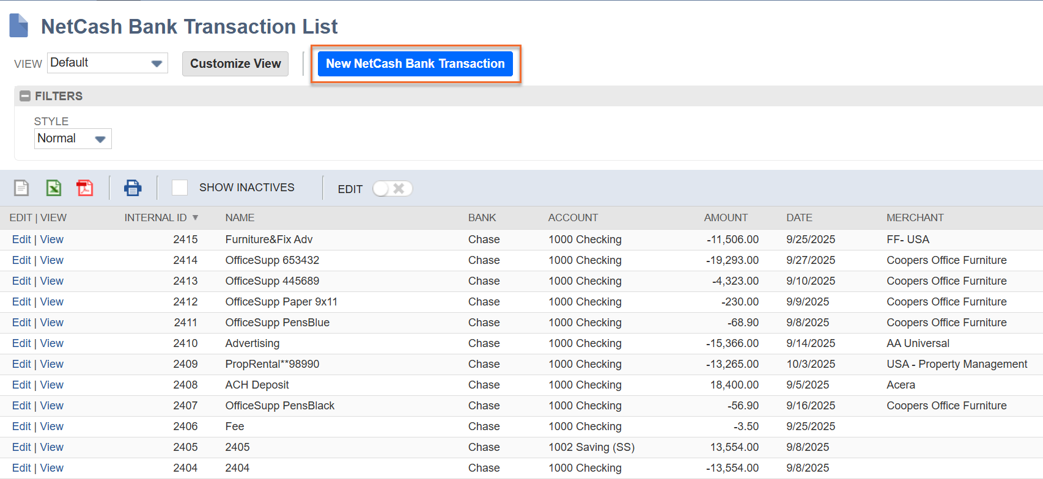Click the document icon beside page title

(19, 26)
